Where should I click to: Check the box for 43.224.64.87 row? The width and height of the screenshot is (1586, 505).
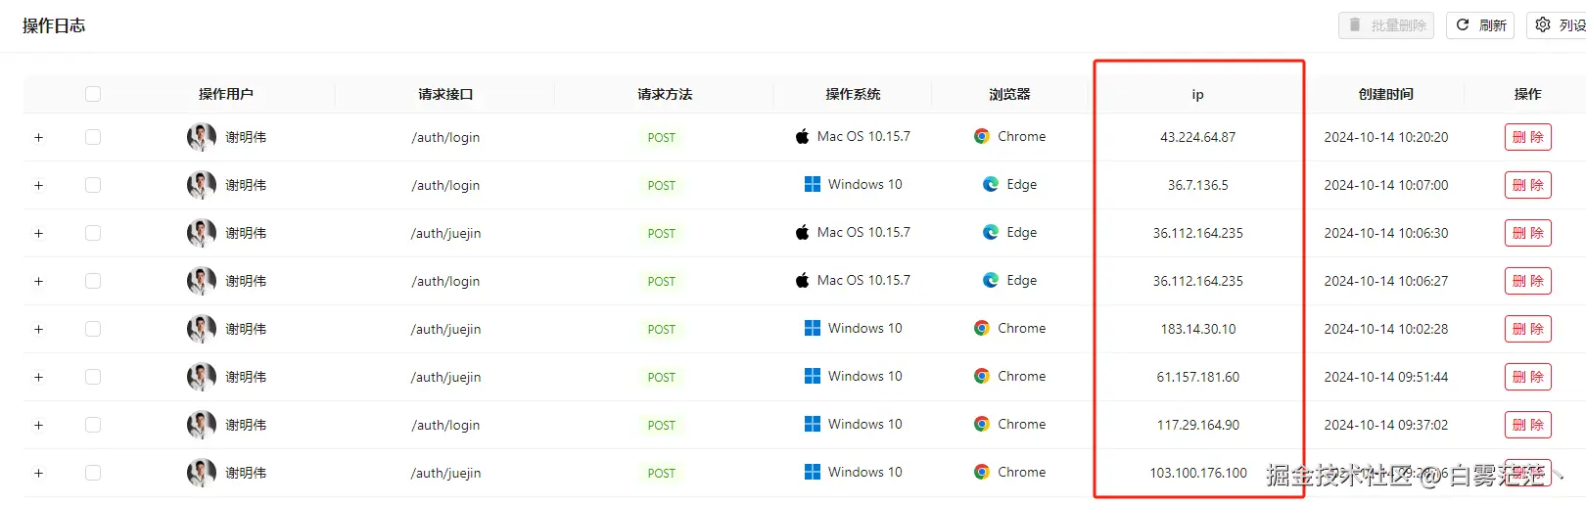tap(93, 137)
